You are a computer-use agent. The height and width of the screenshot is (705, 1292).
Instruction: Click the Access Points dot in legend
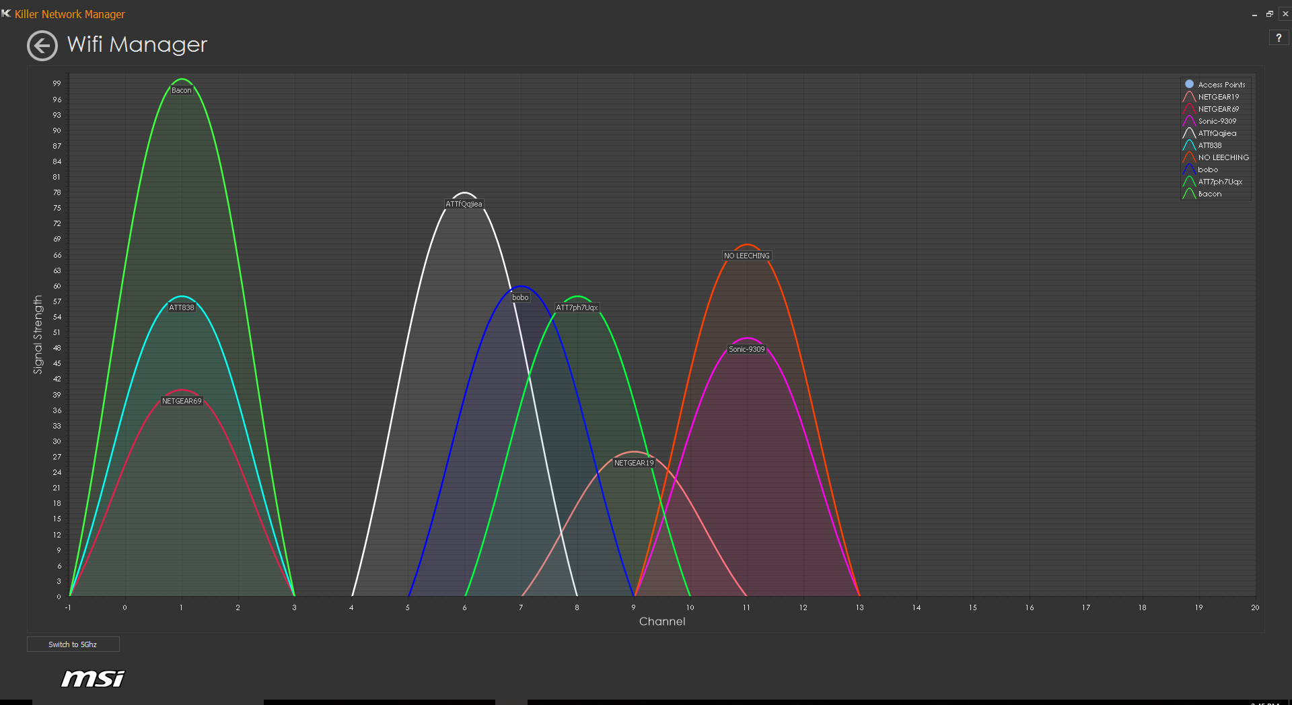coord(1189,84)
